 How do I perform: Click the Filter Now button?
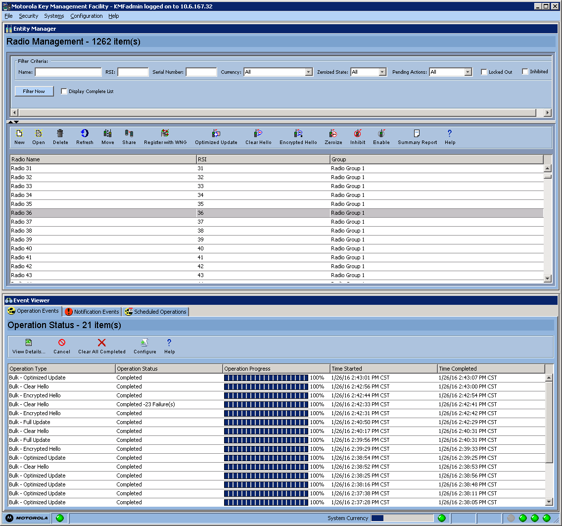tap(34, 92)
